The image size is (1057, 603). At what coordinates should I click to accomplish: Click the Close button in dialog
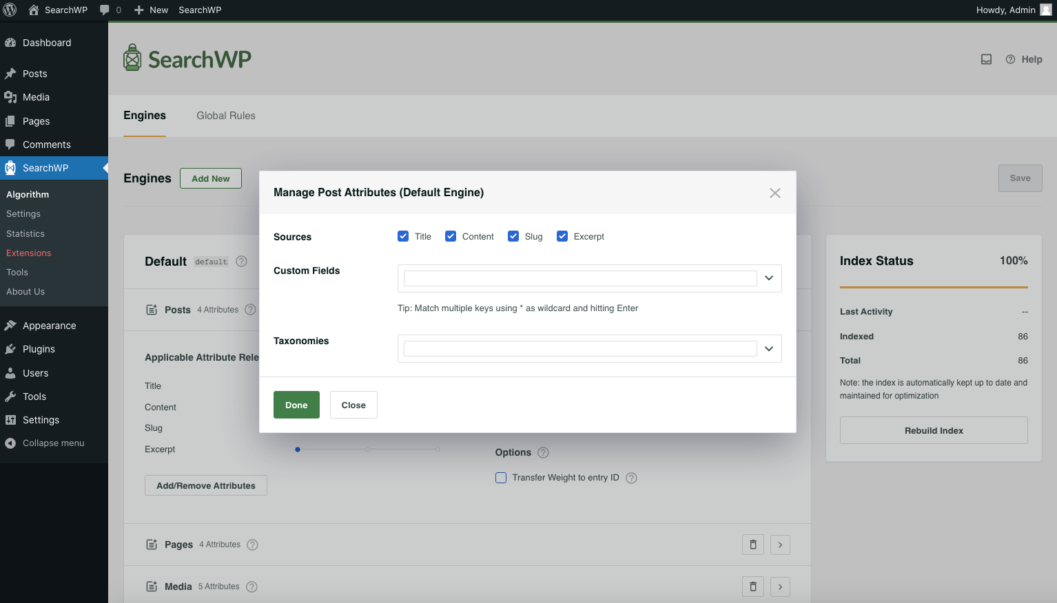[353, 405]
